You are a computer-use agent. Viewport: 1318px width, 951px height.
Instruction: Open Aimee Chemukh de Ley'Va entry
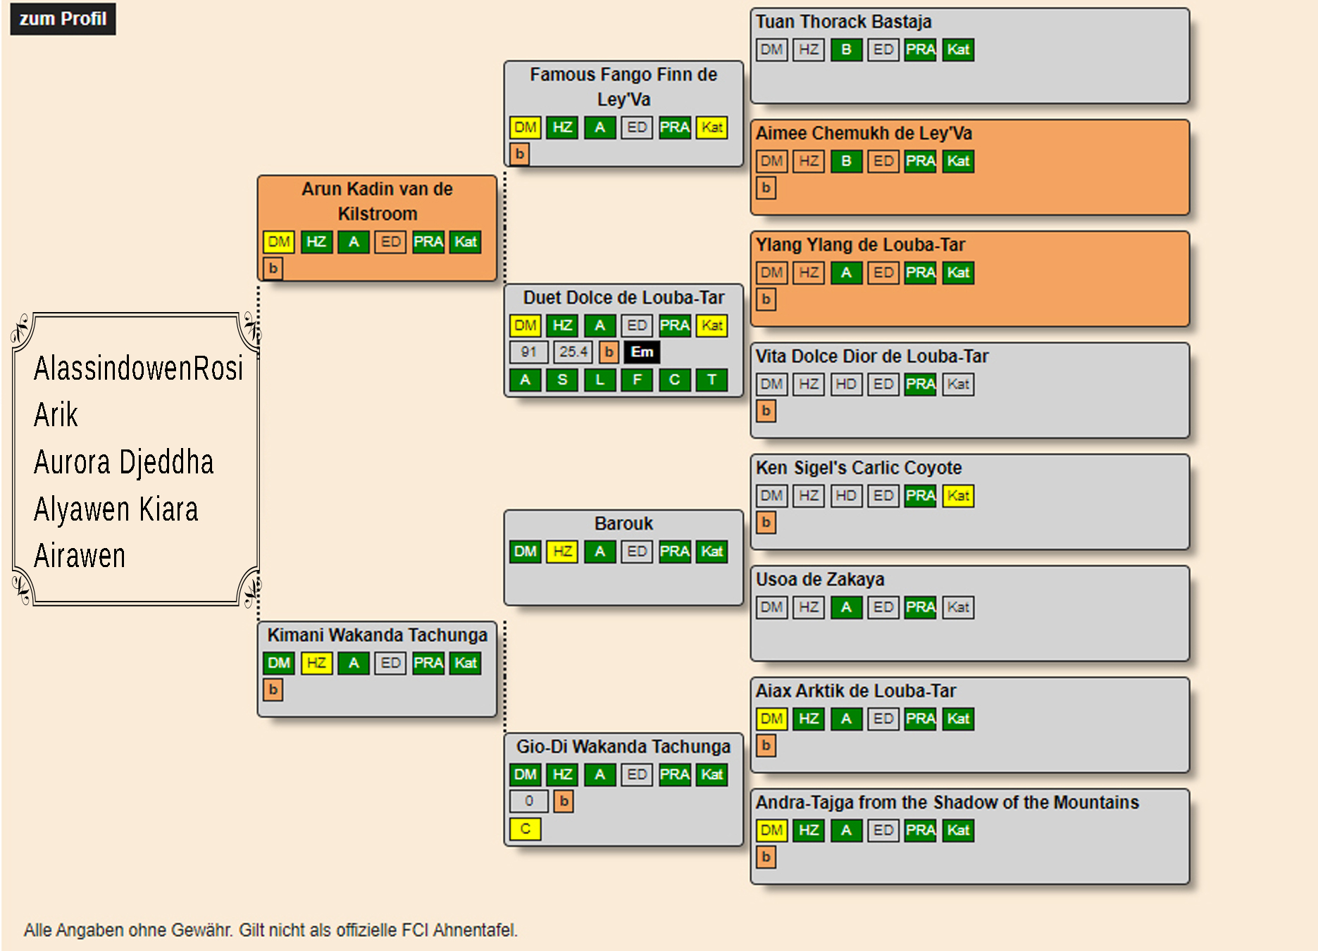point(864,133)
